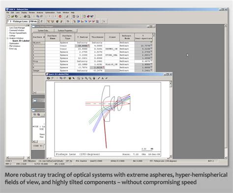Select the text A tool in plot toolbar
This screenshot has height=193, width=233.
coord(103,78)
